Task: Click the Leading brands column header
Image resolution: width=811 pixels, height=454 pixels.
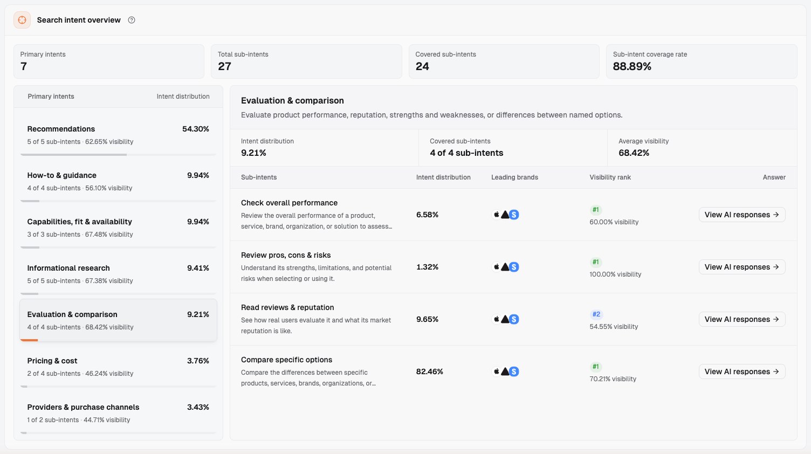Action: point(514,177)
